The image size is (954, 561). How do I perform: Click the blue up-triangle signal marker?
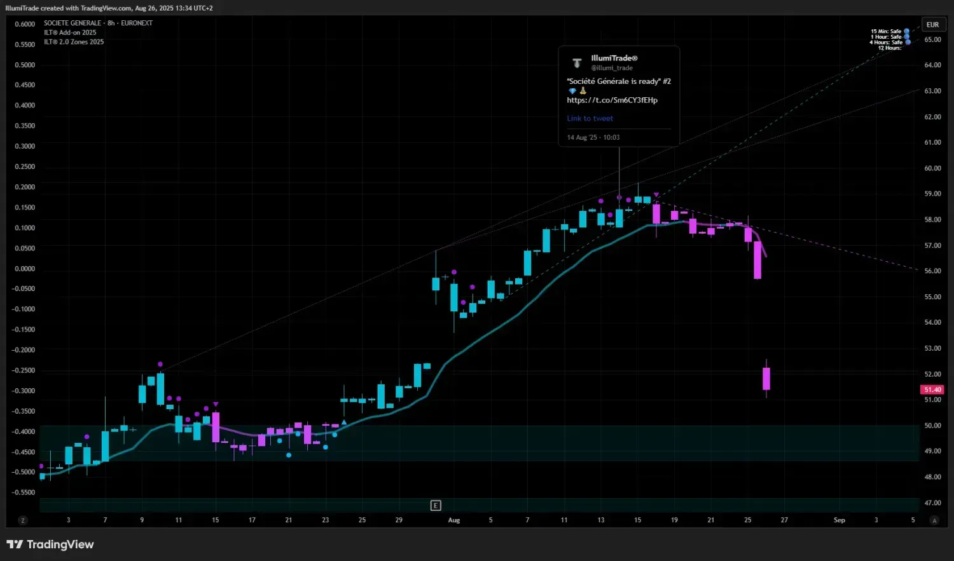344,422
